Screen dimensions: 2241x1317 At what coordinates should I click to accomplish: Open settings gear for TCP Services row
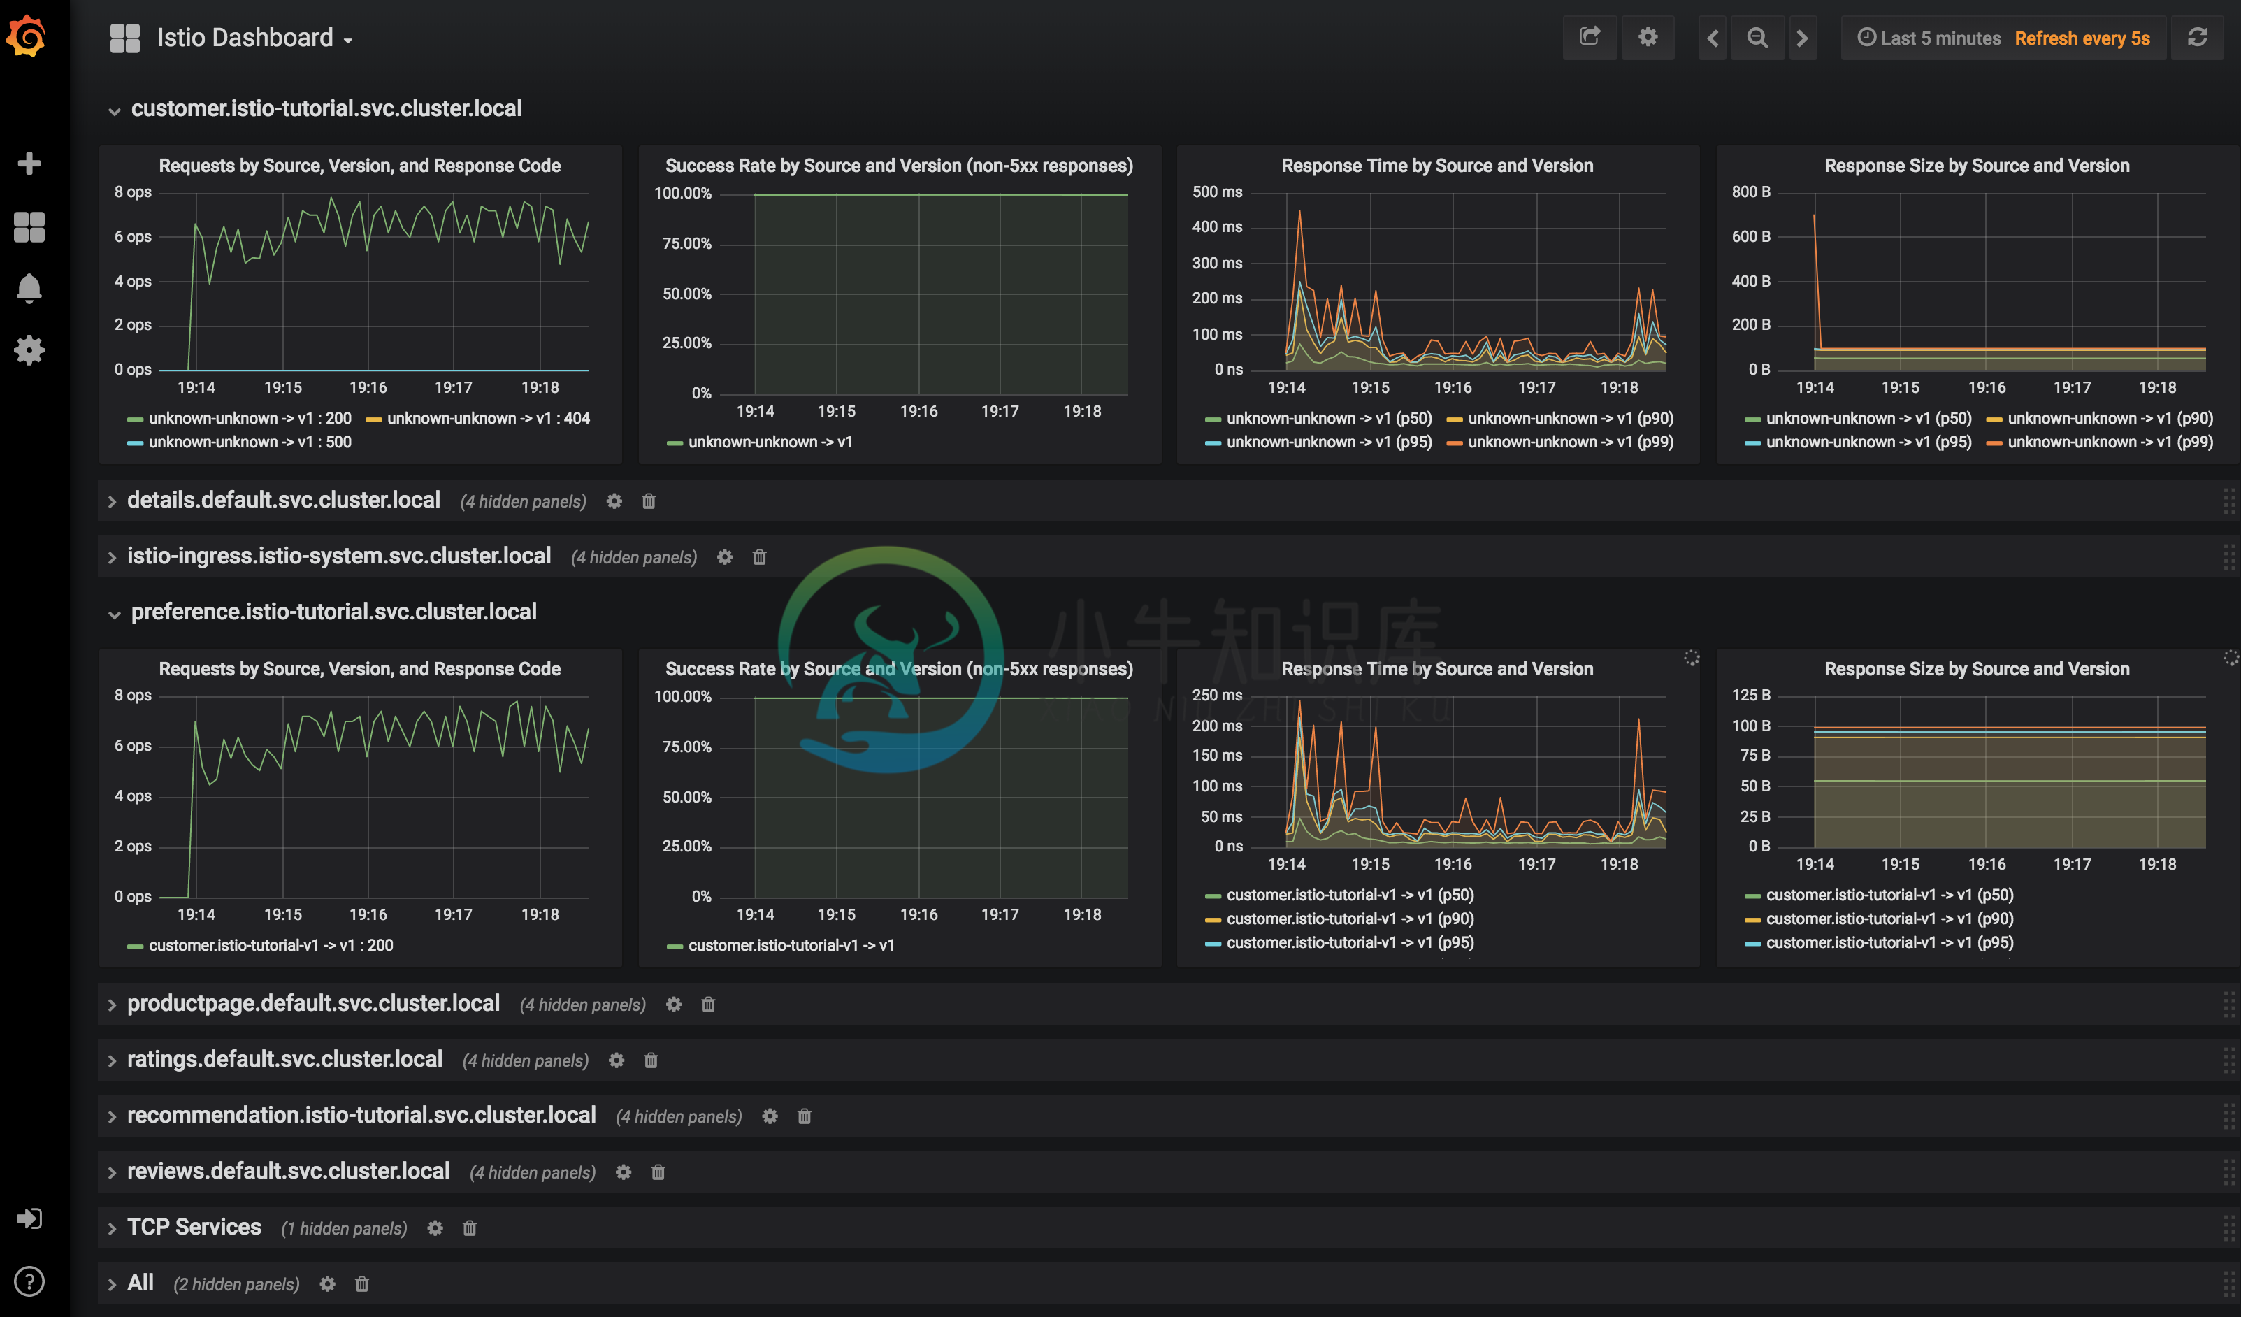coord(435,1229)
